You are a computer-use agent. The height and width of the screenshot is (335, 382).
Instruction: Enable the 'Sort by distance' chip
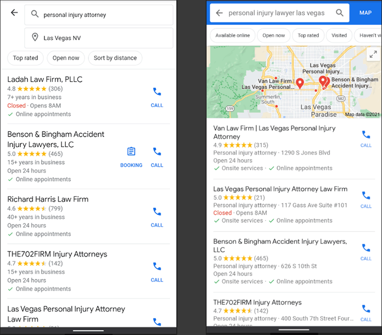tap(115, 58)
